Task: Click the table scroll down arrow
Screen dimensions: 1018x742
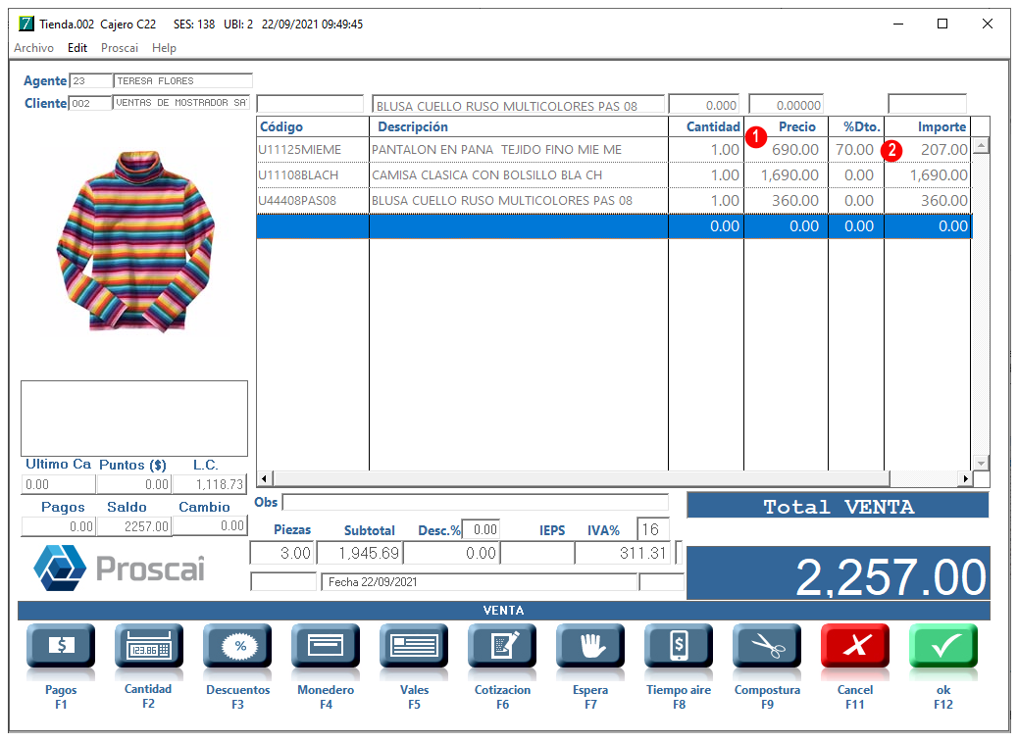Action: [981, 463]
